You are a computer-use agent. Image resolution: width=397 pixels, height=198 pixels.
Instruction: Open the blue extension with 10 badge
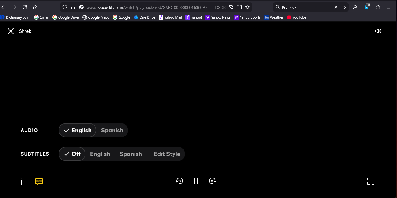tap(367, 7)
